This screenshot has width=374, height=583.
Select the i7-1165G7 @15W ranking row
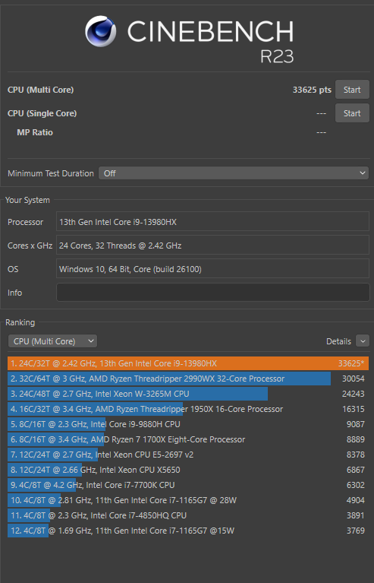pyautogui.click(x=188, y=531)
